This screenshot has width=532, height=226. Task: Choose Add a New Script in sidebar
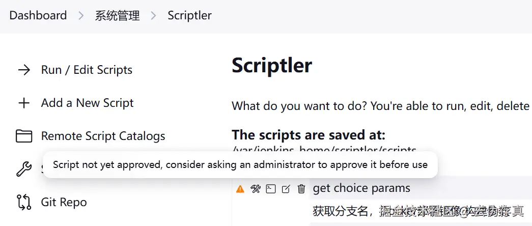(x=87, y=103)
